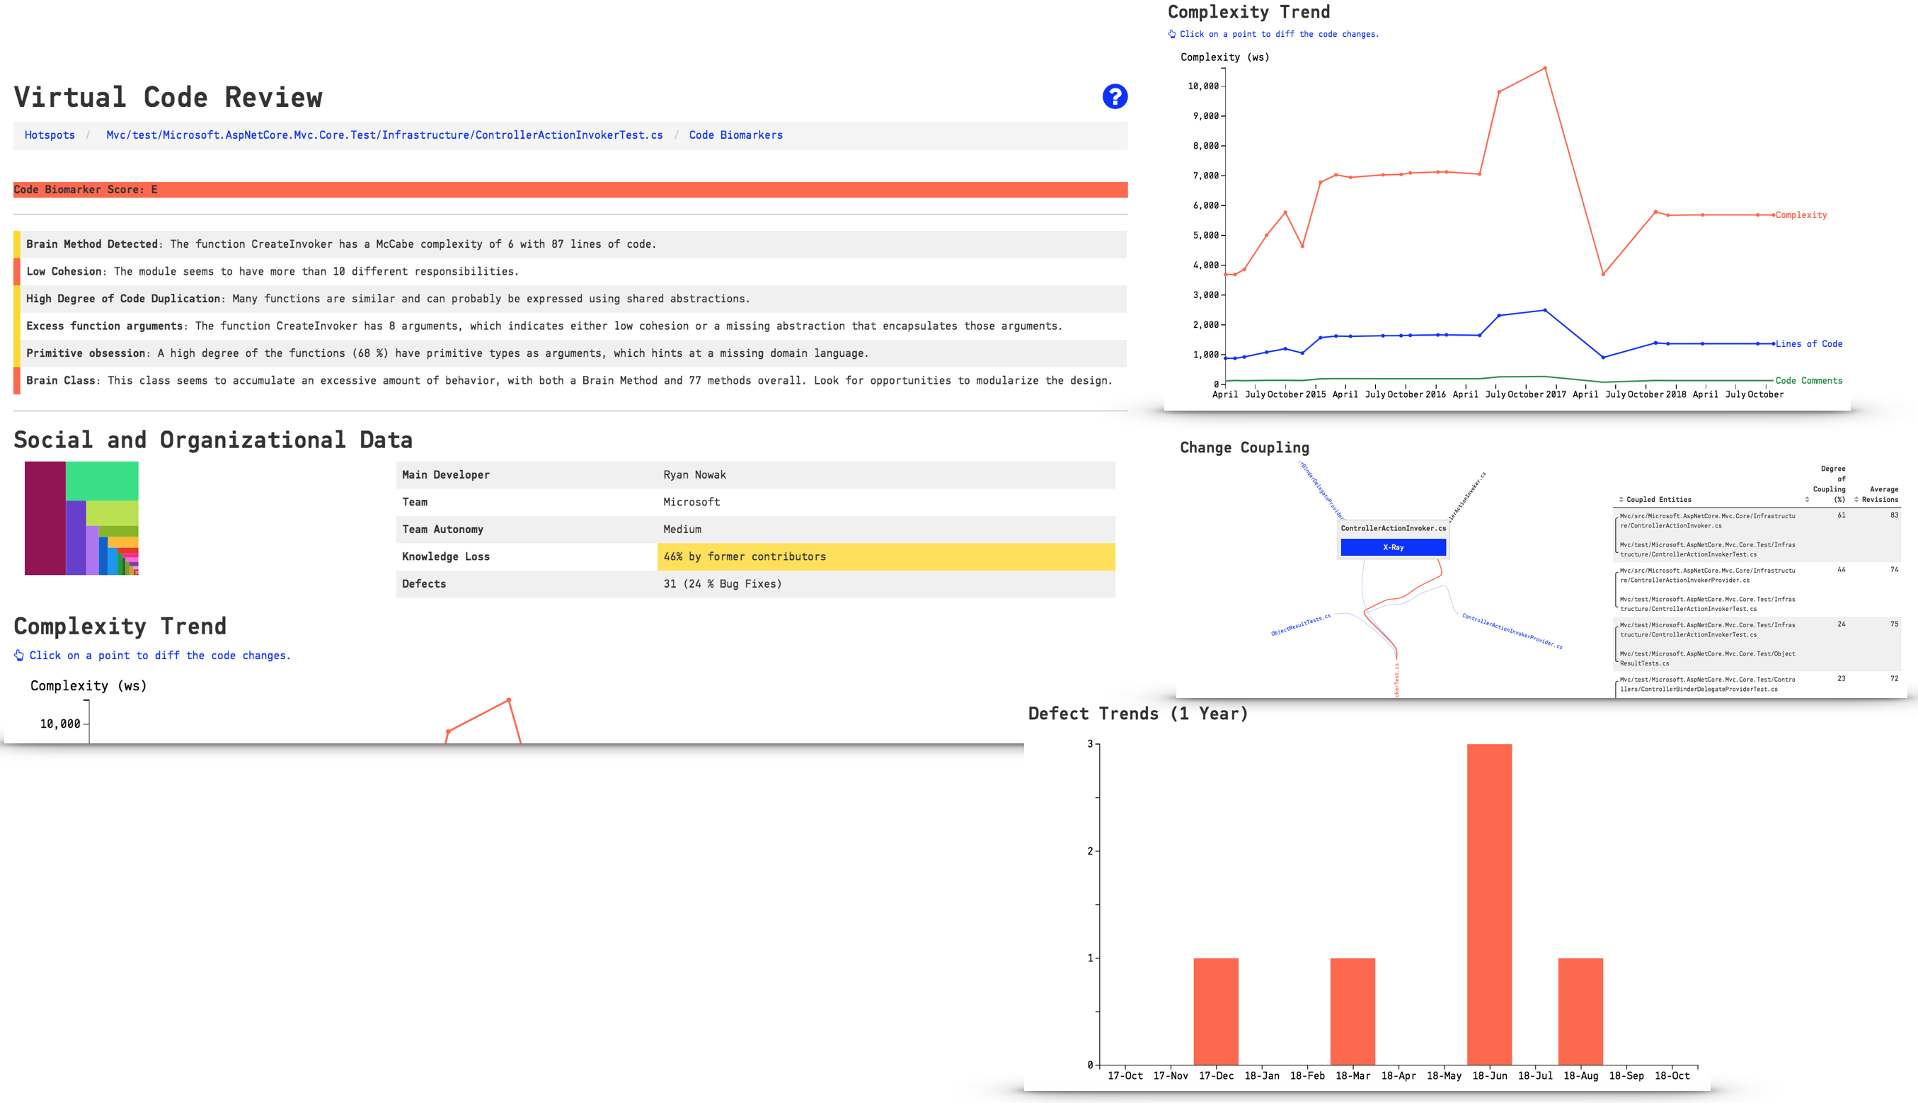Click the help icon on Virtual Code Review
This screenshot has height=1103, width=1918.
(x=1117, y=96)
